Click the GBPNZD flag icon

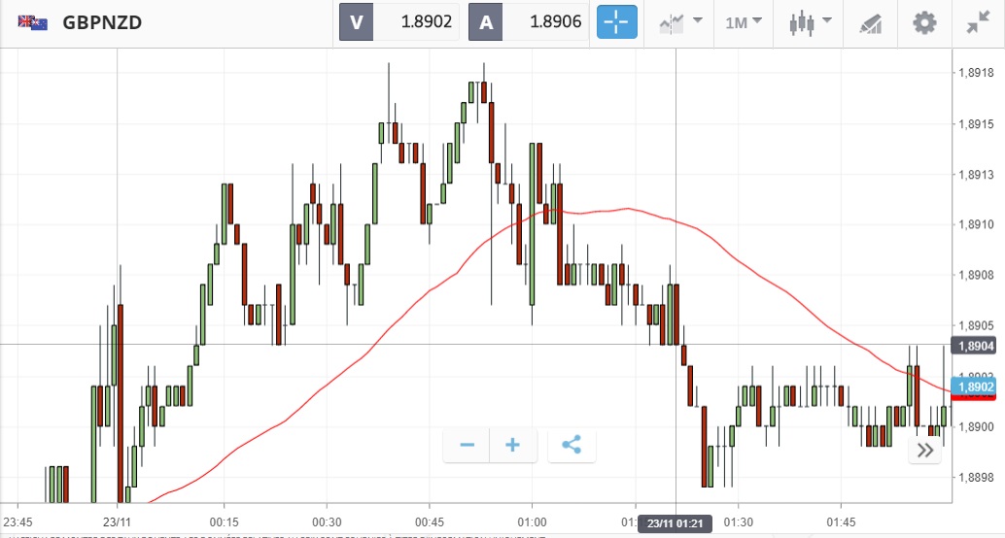(33, 22)
